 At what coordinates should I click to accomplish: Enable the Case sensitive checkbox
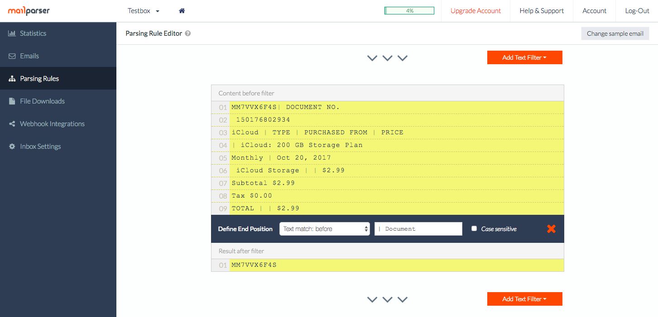click(474, 228)
